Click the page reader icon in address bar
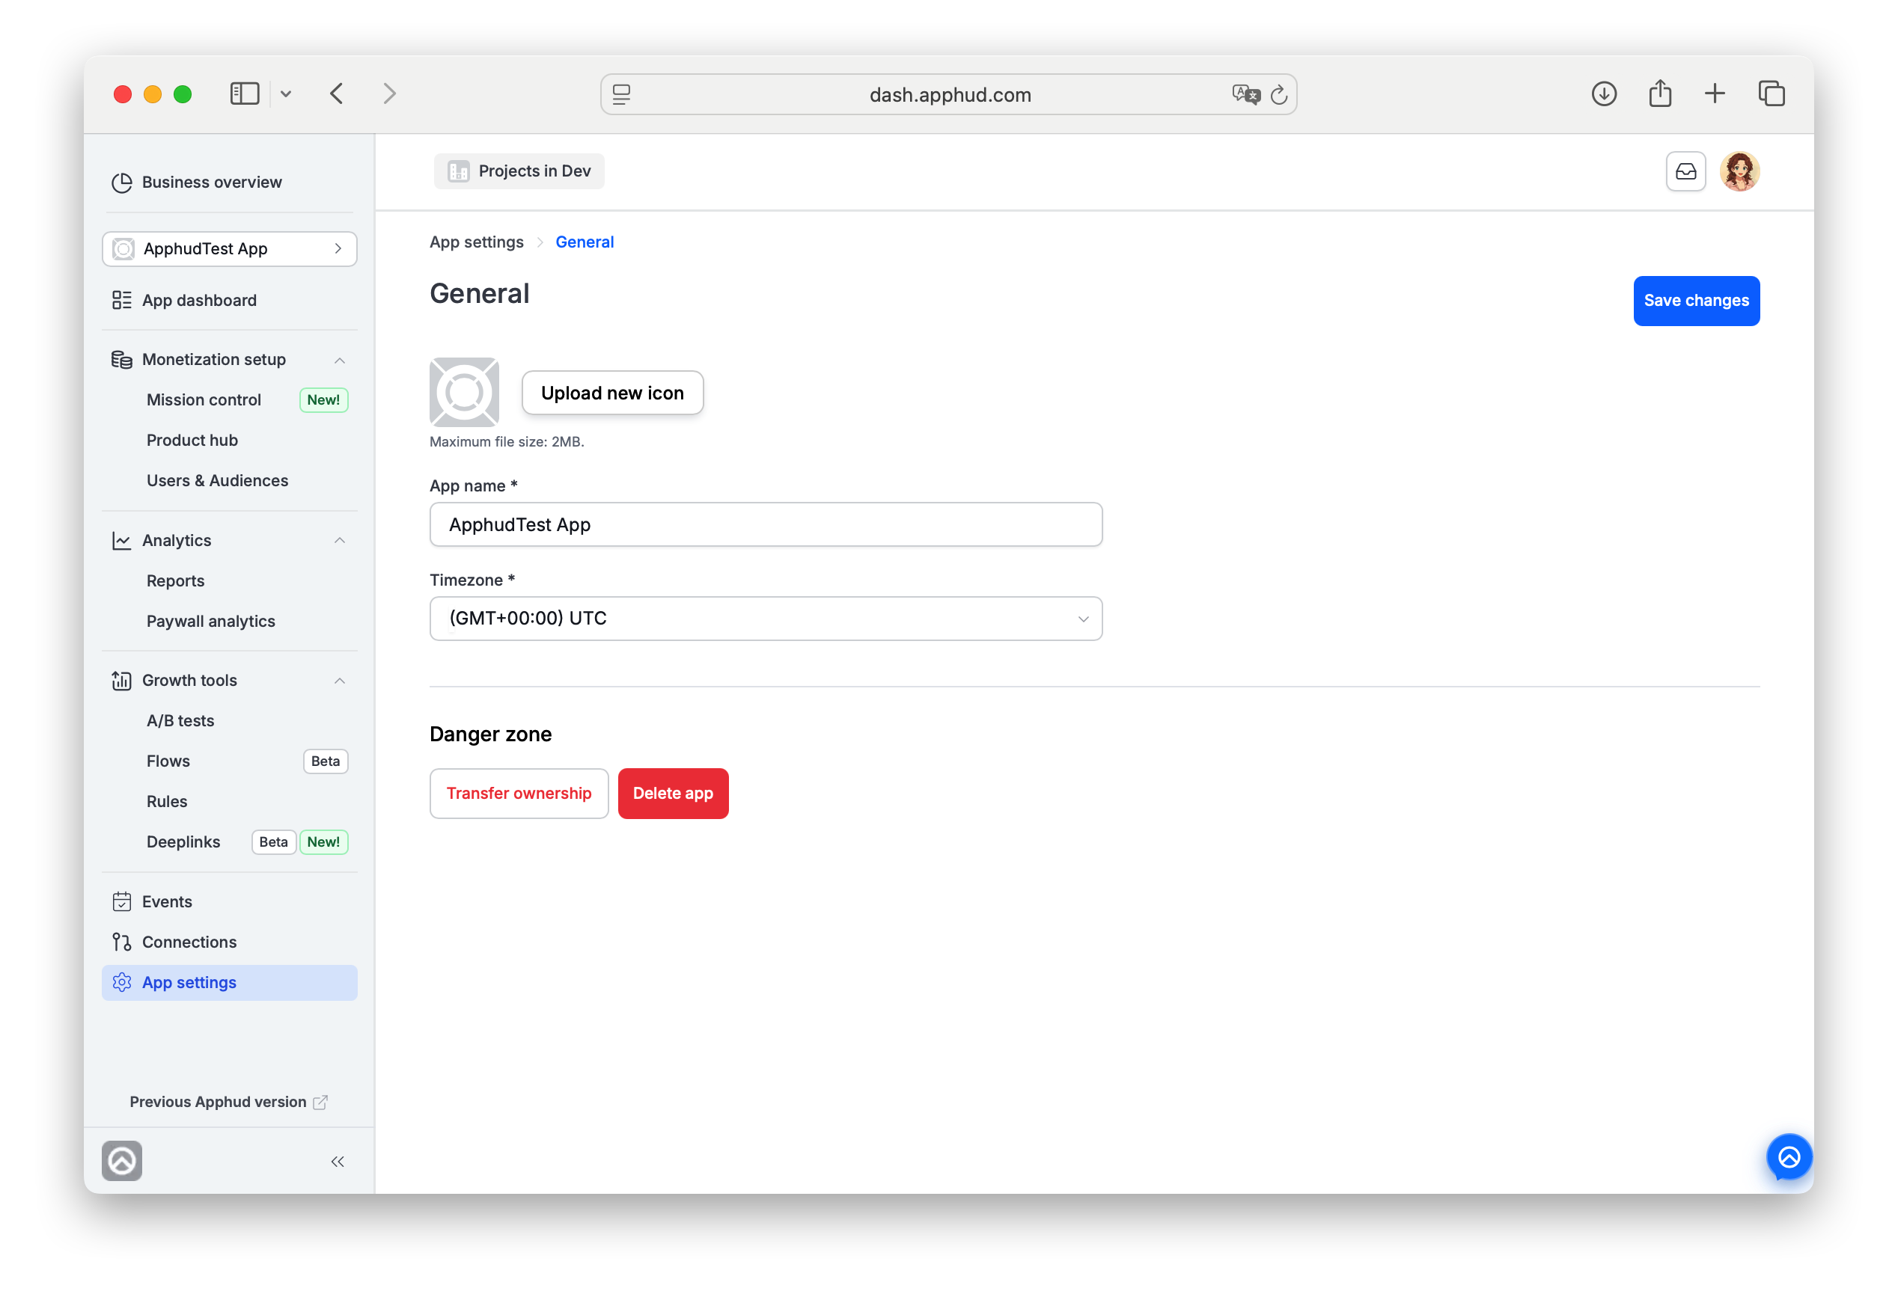 621,95
